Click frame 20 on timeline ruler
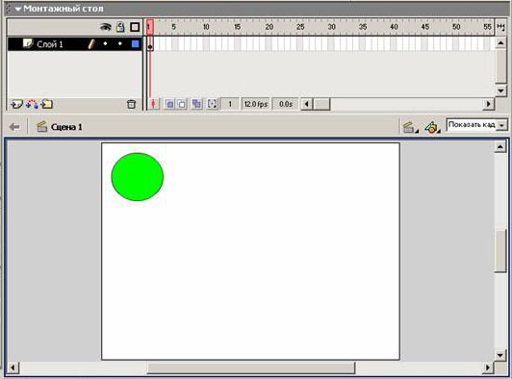 (x=269, y=27)
